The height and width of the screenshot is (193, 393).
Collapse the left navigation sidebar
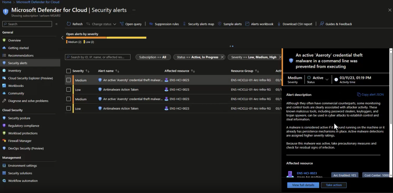tap(56, 24)
